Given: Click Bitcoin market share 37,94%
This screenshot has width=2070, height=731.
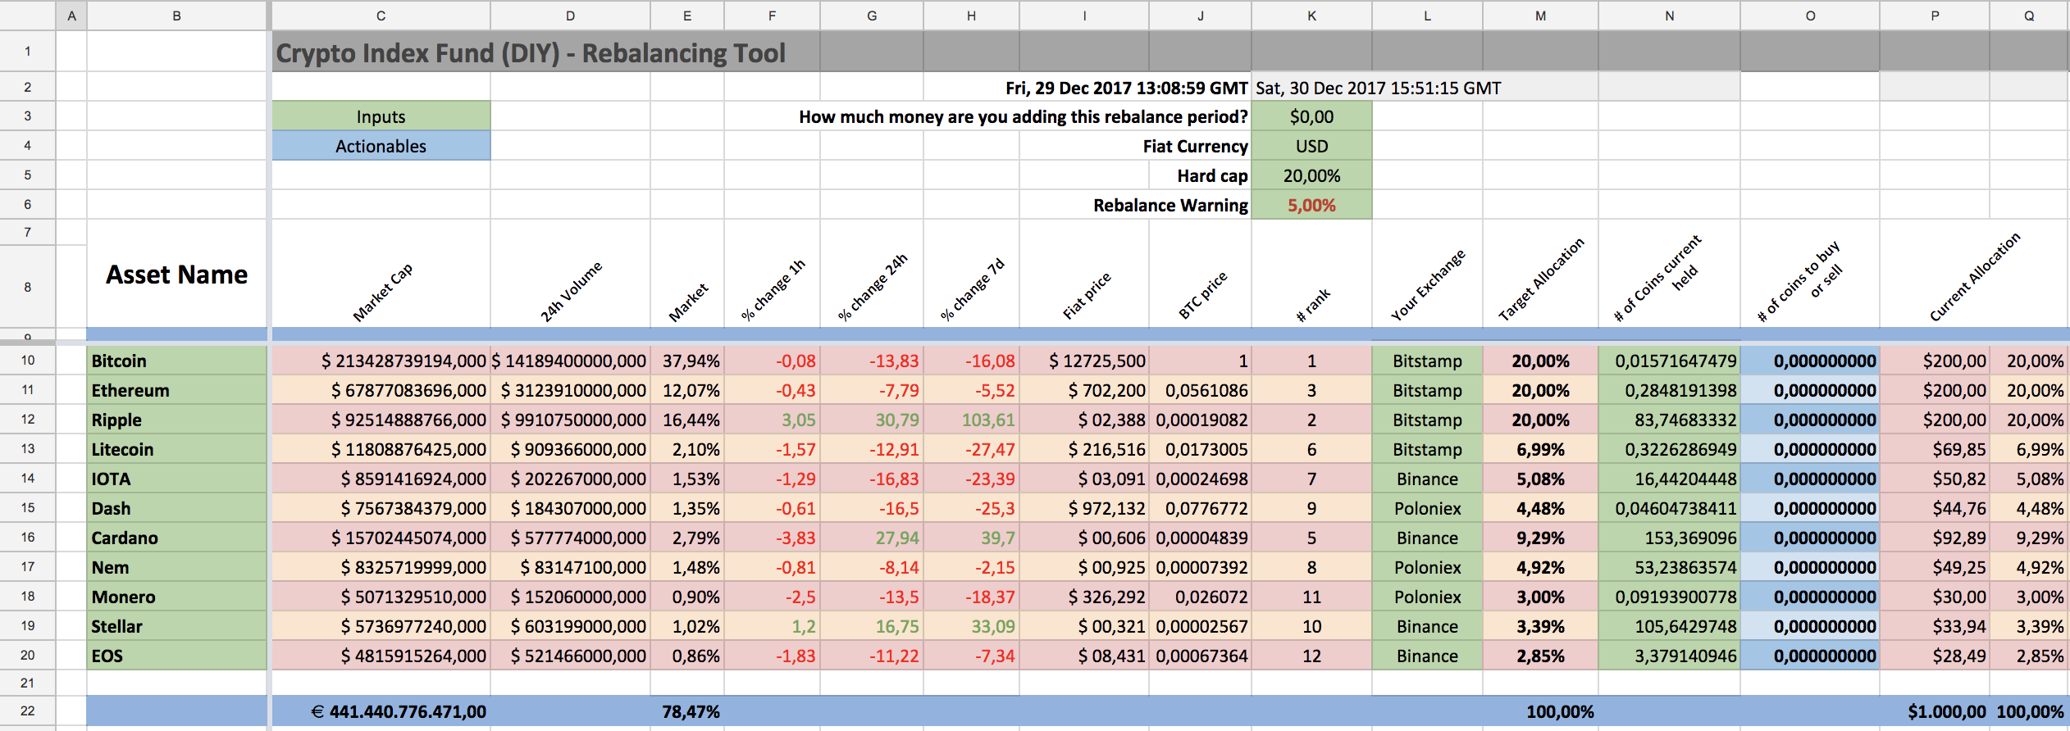Looking at the screenshot, I should point(687,361).
